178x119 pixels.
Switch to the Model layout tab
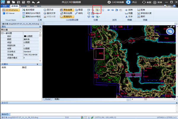[x=47, y=99]
